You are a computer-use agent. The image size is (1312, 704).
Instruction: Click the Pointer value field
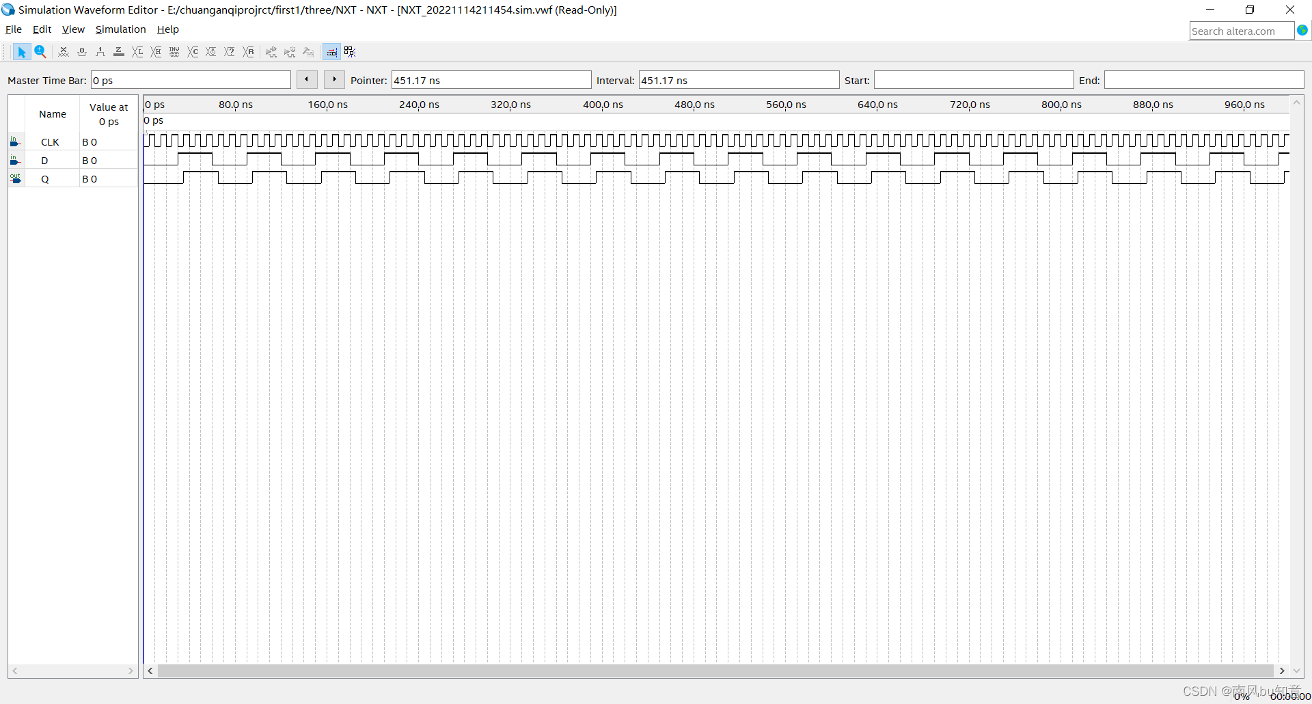point(491,80)
